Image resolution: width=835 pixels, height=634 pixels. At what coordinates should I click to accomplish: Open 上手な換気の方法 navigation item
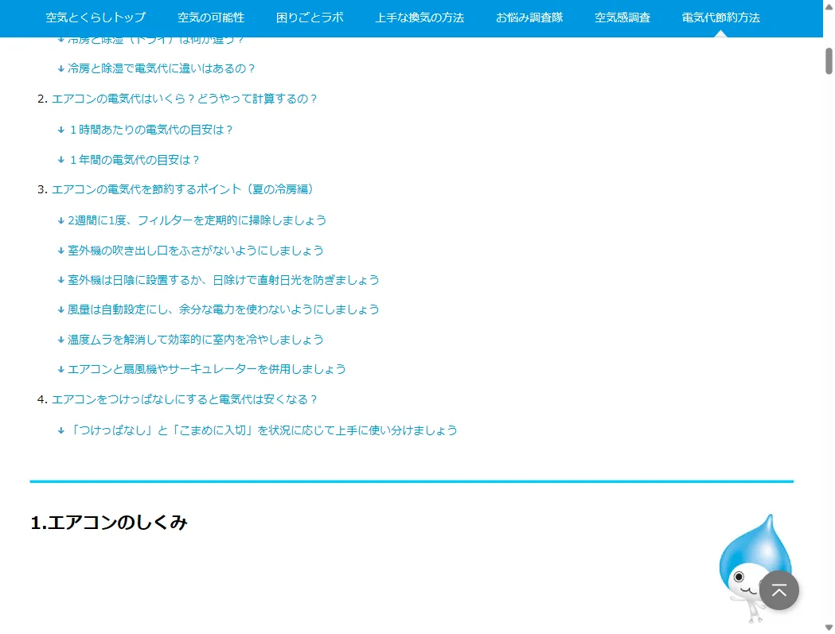(x=419, y=18)
